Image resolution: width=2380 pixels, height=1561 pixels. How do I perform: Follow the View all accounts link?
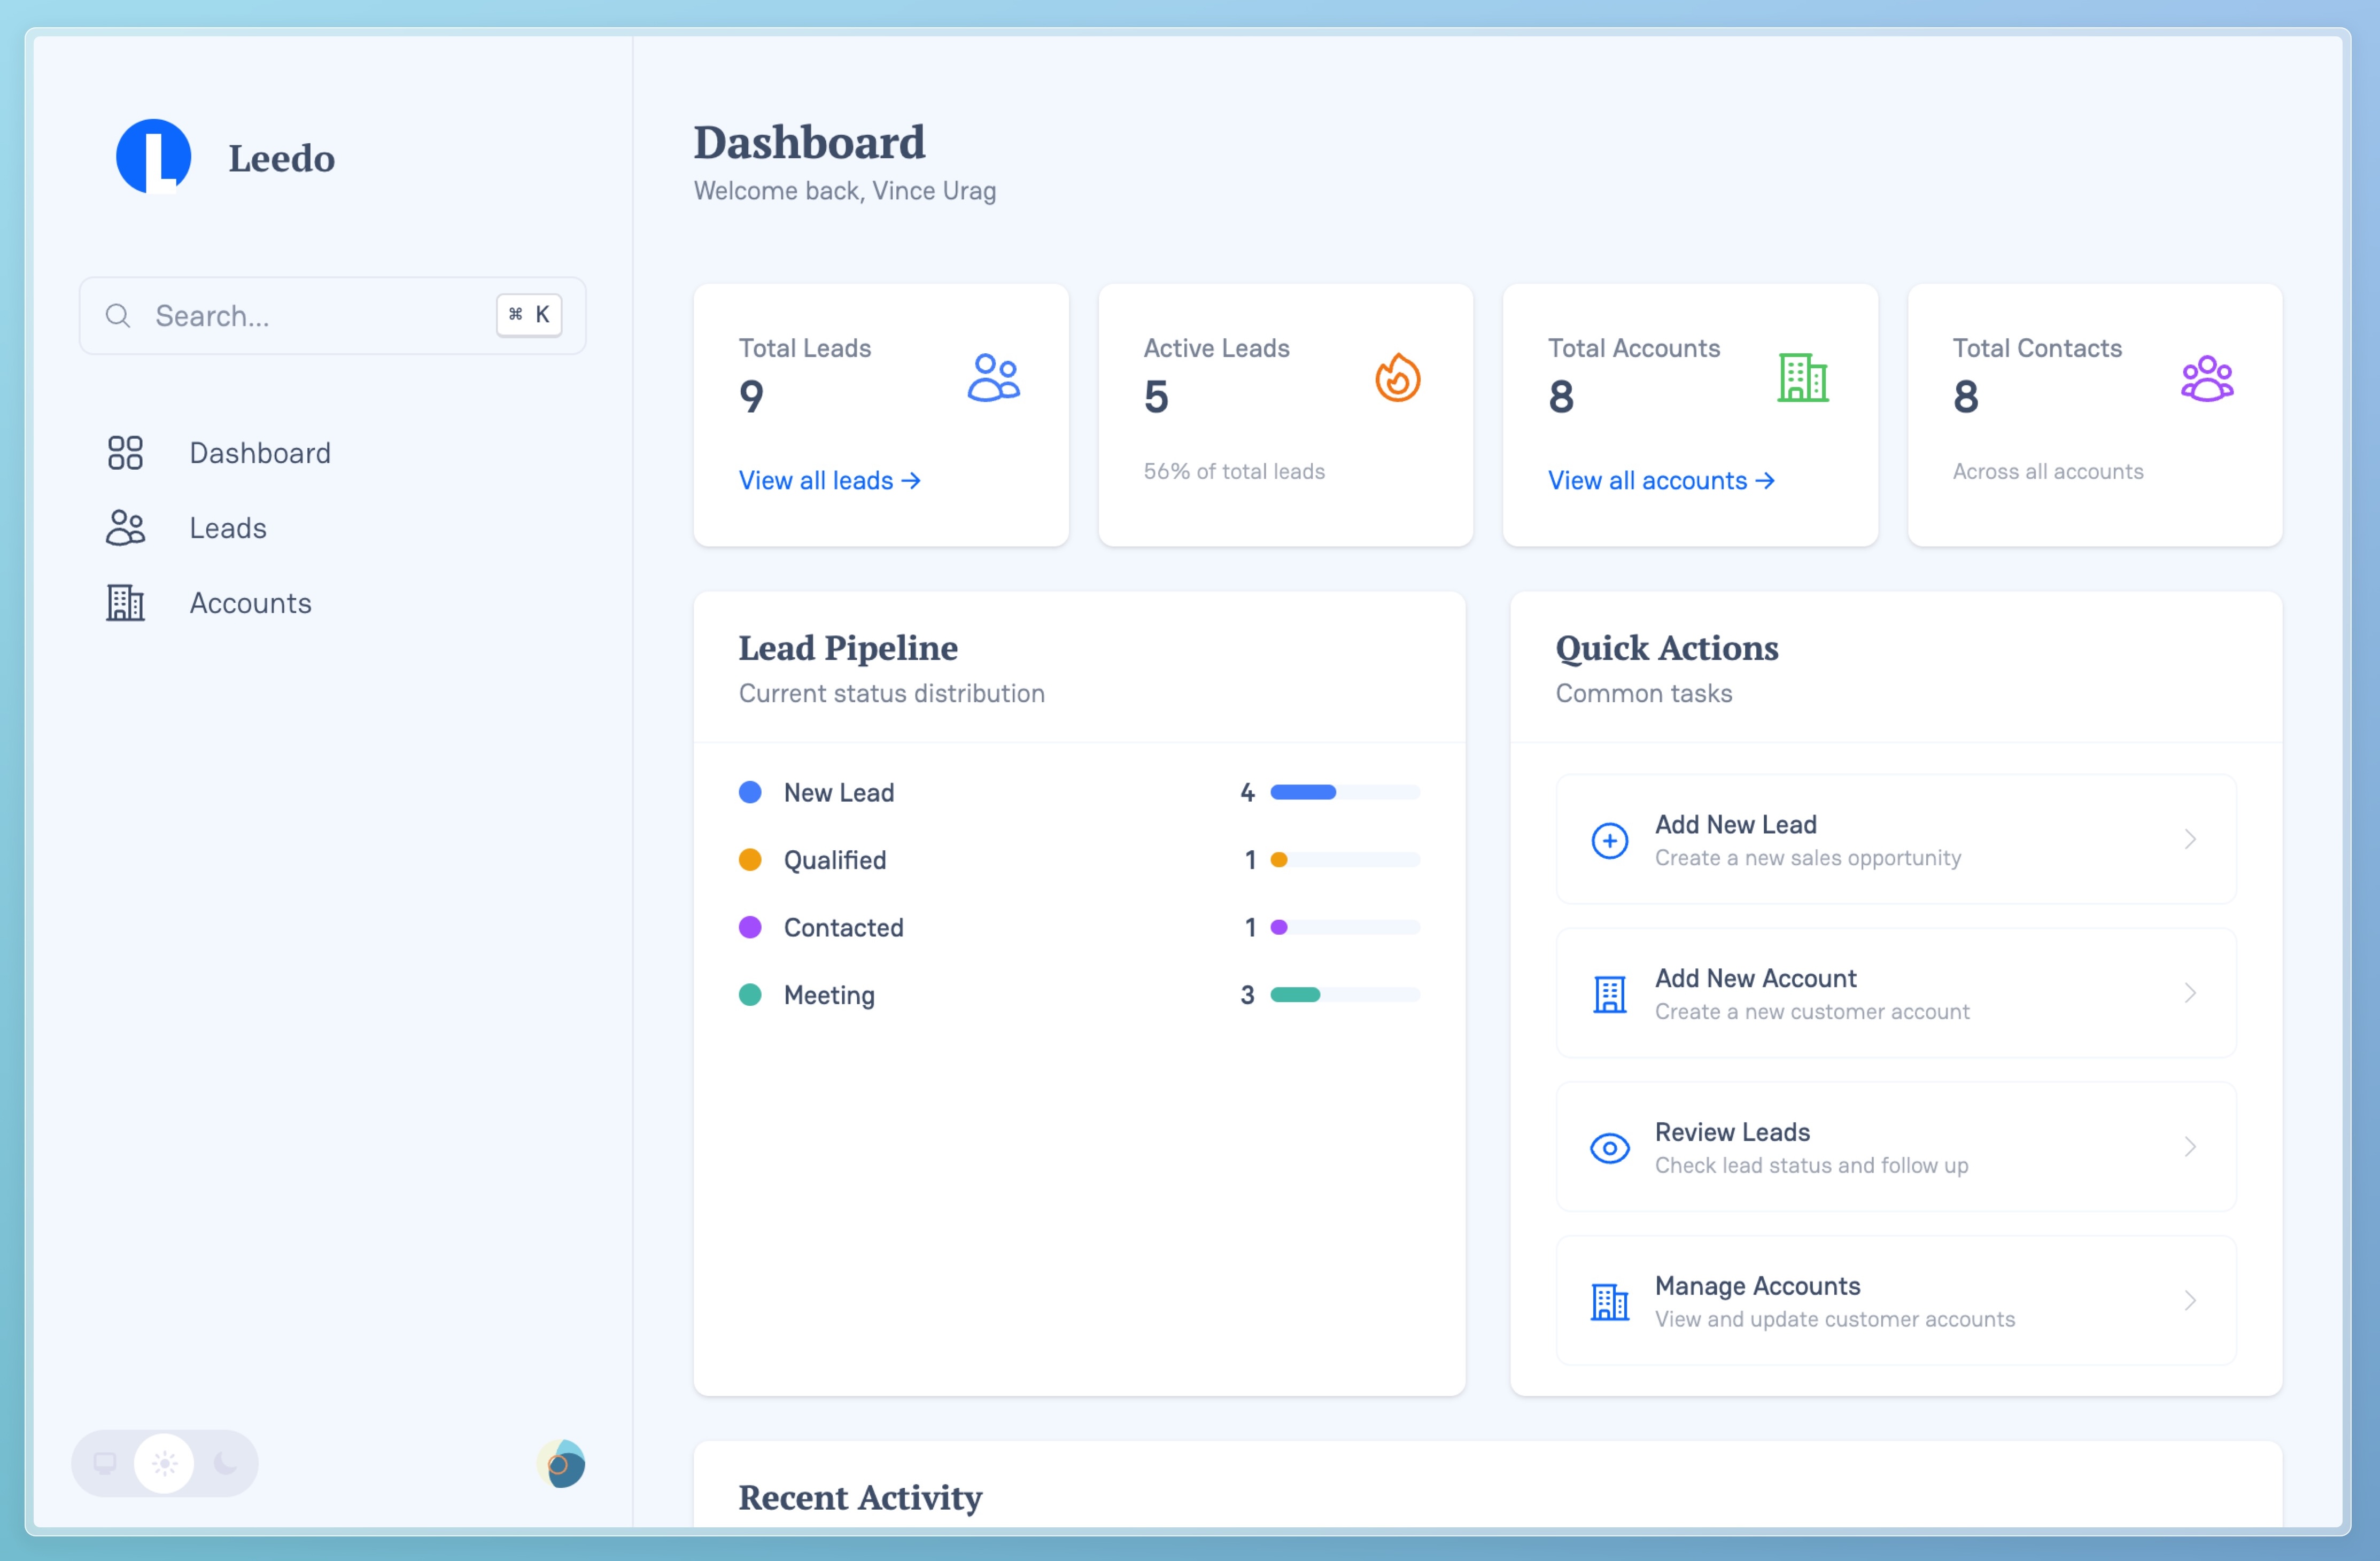1661,481
